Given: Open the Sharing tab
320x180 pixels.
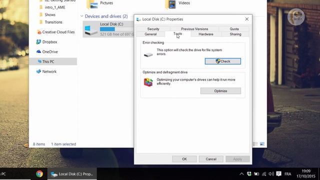Looking at the screenshot, I should 235,34.
